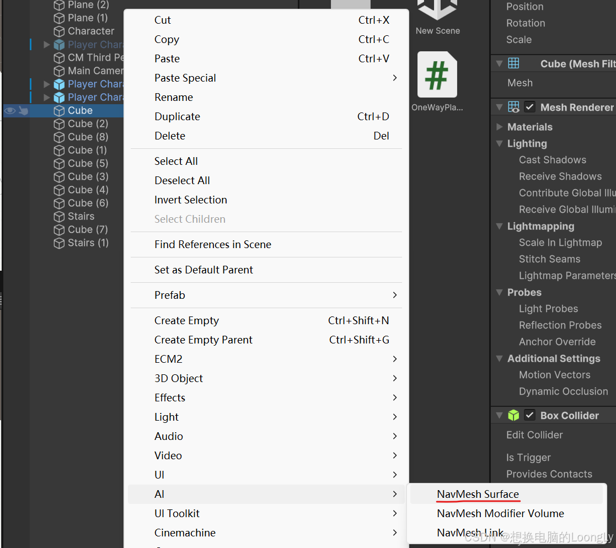Click the Cube (8) object icon

pos(59,137)
